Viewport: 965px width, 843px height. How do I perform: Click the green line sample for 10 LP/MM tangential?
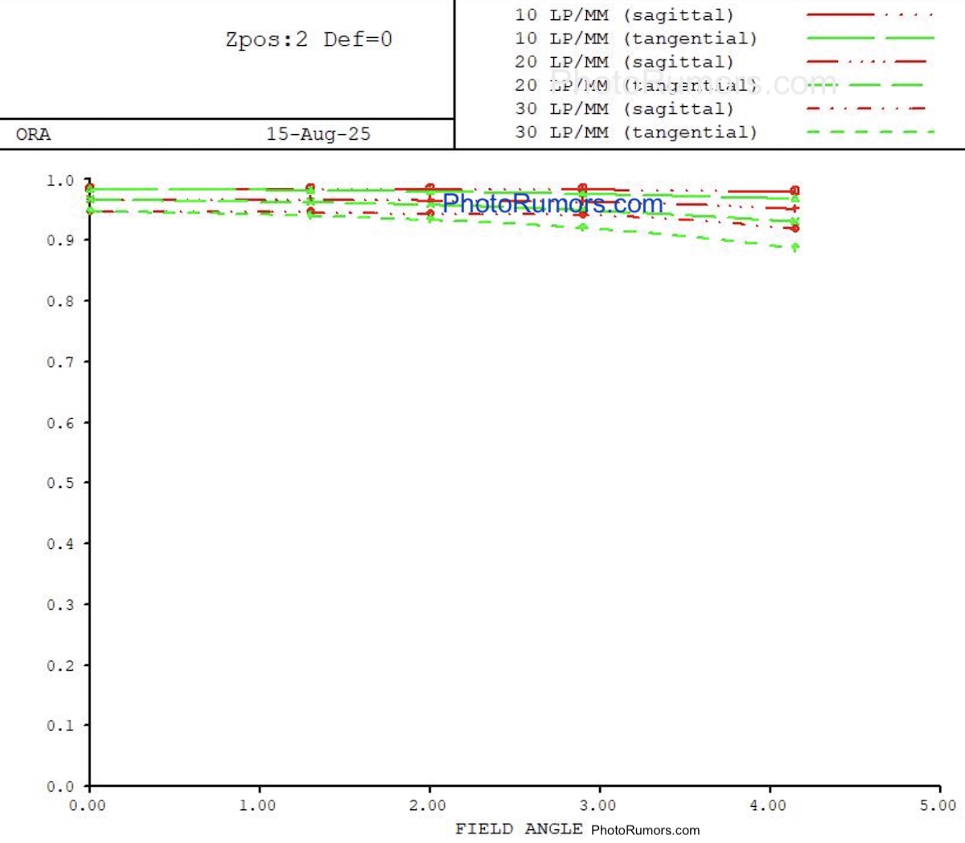click(x=869, y=38)
